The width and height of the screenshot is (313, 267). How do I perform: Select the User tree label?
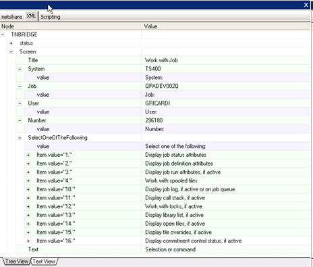pyautogui.click(x=34, y=103)
